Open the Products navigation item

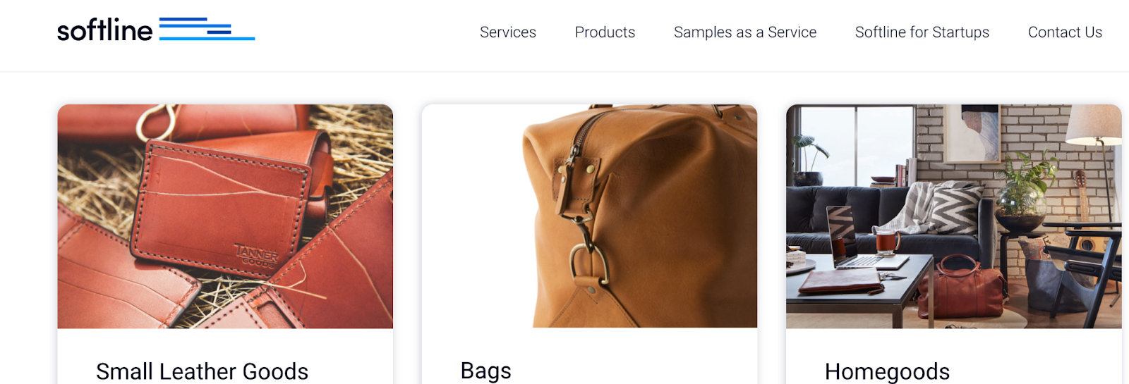605,32
